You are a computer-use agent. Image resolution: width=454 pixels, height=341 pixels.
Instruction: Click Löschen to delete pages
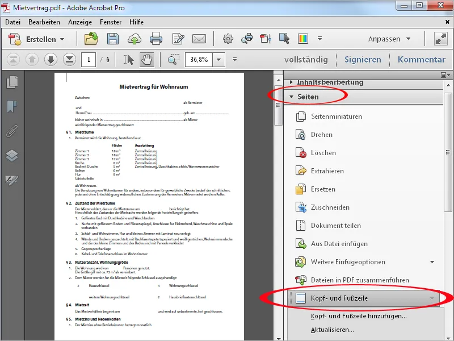point(316,153)
